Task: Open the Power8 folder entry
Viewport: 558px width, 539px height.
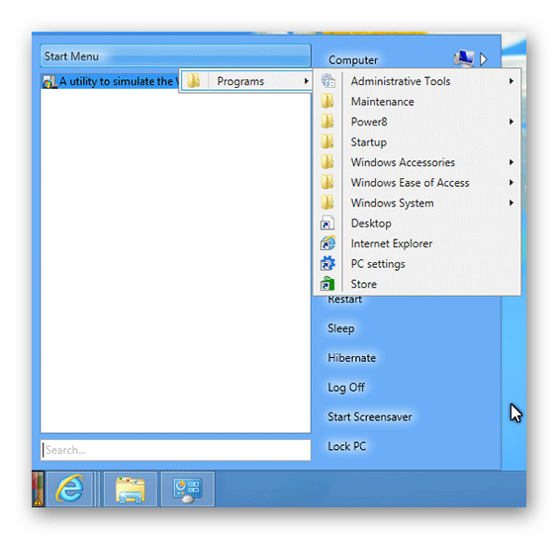Action: (418, 122)
